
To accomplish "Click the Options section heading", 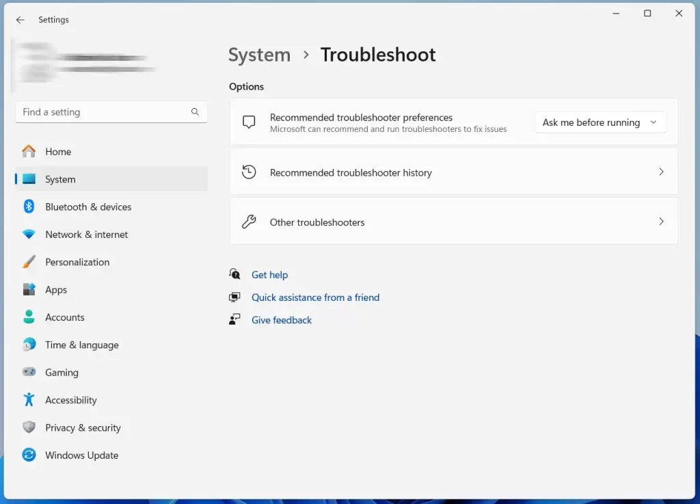I will coord(246,87).
